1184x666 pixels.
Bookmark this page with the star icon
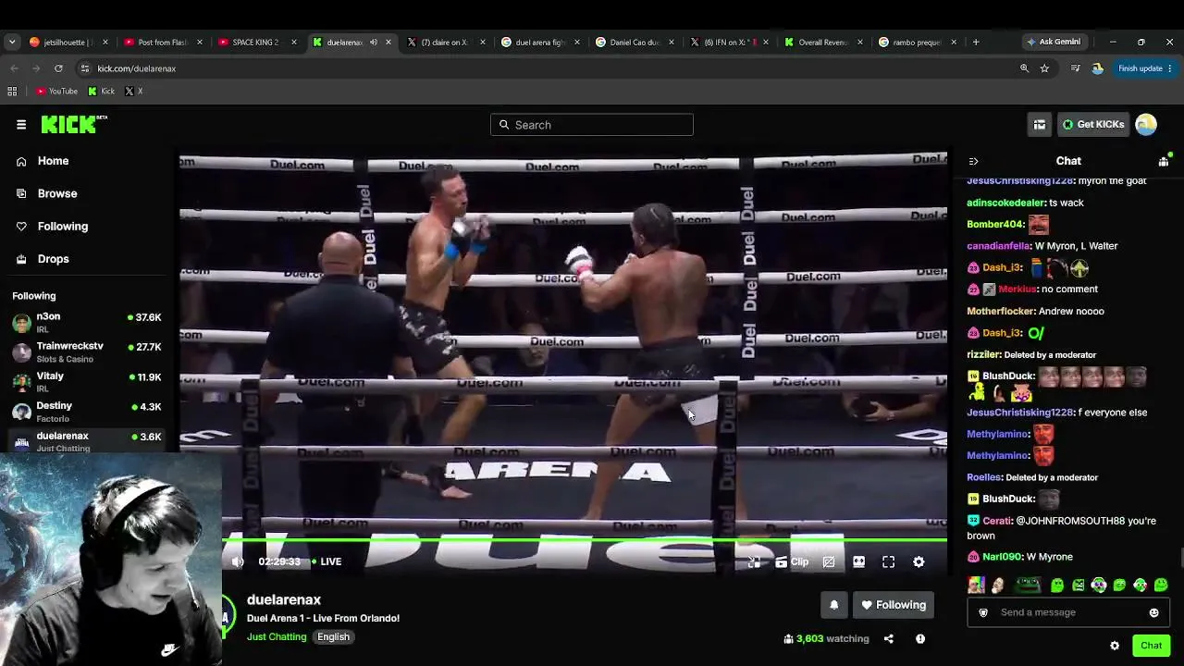tap(1044, 68)
